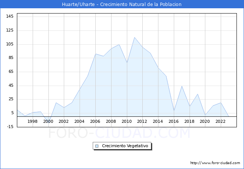Viewport: 244px width, 169px height.
Task: Click the '2010' x-axis year label
Action: (x=127, y=121)
